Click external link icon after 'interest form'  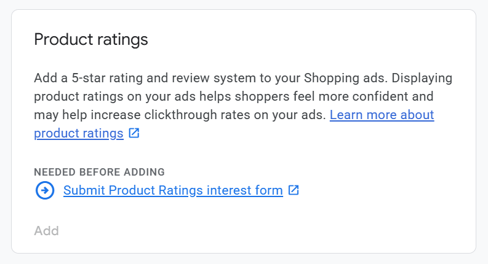294,190
